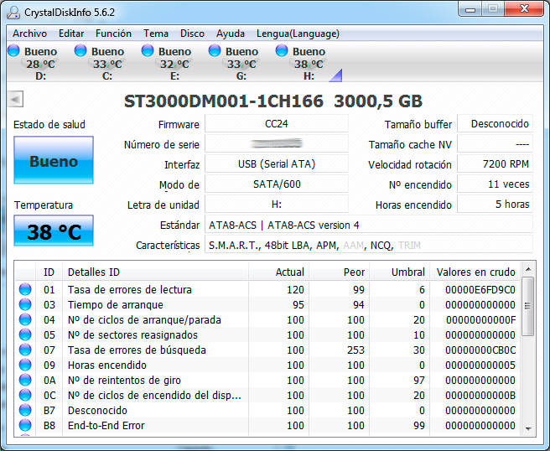Click status orb for attribute B8
The image size is (550, 451).
[x=25, y=425]
